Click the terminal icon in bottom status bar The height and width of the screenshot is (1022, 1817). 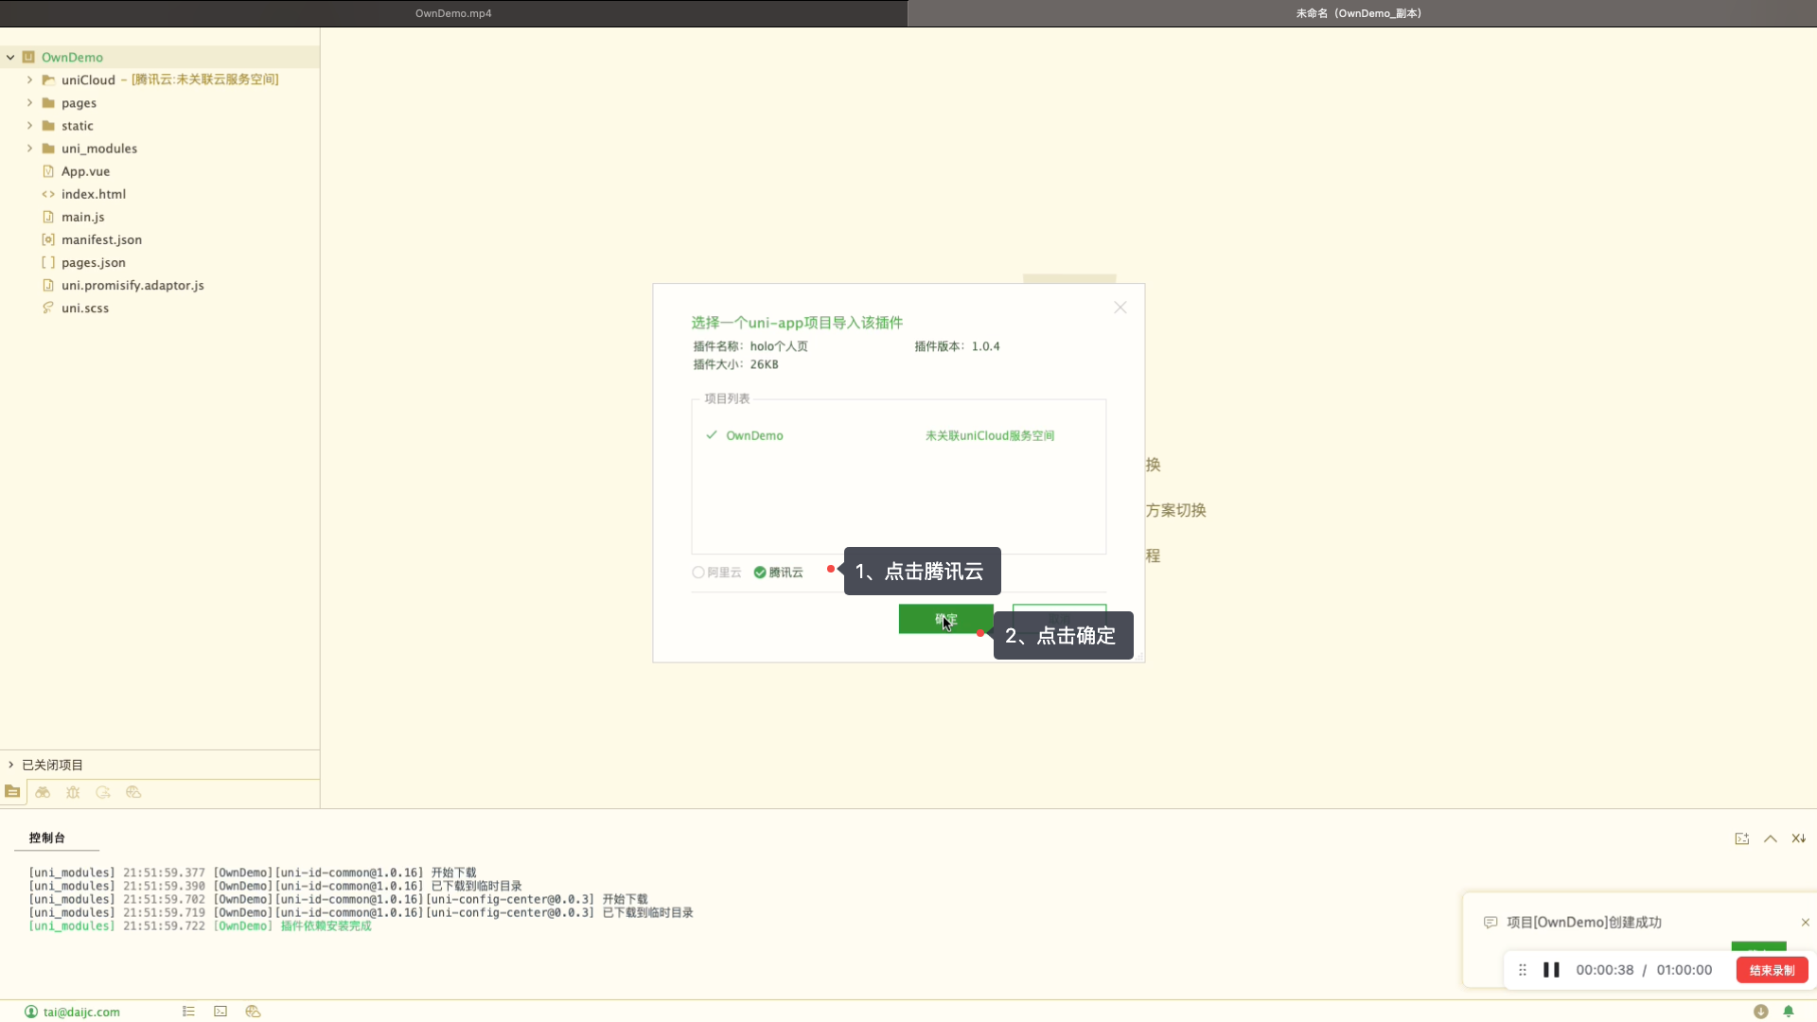221,1012
